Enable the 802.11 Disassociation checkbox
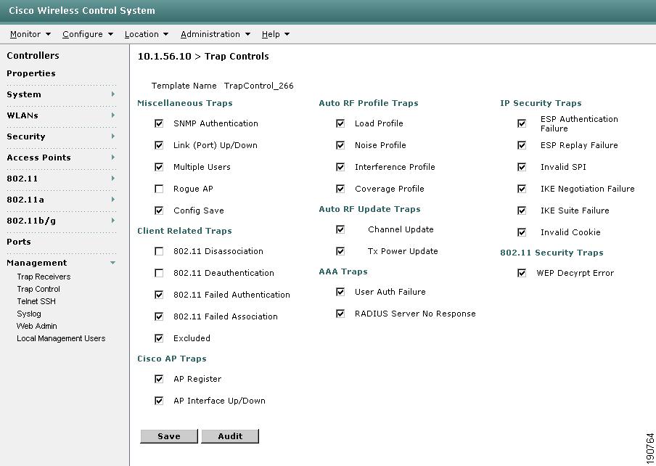The width and height of the screenshot is (656, 466). click(159, 251)
